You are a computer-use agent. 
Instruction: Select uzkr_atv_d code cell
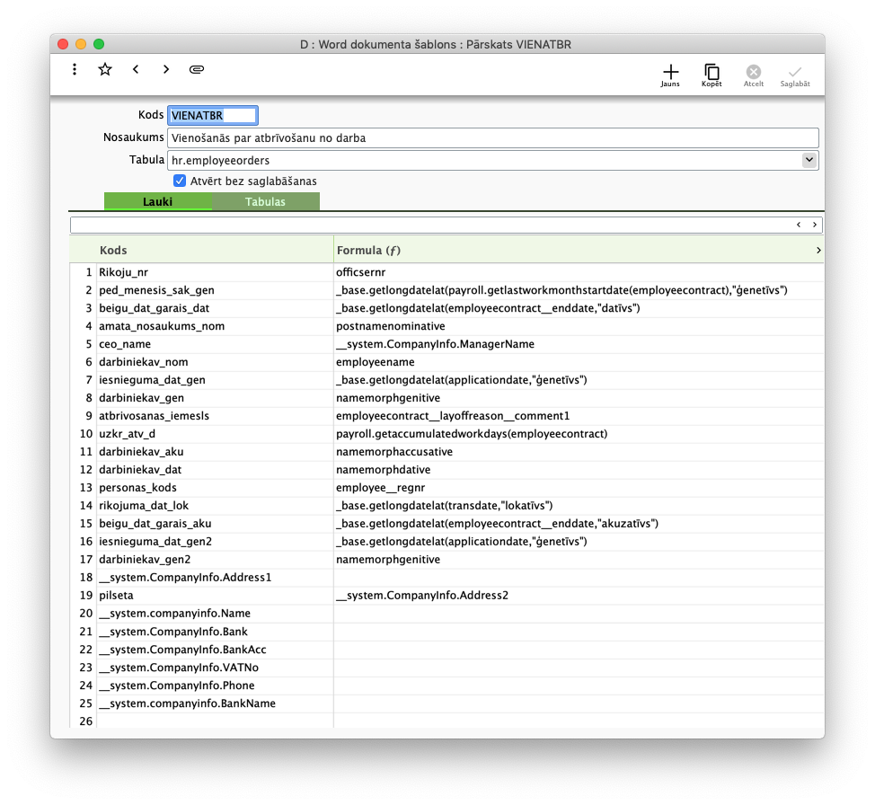[x=215, y=434]
